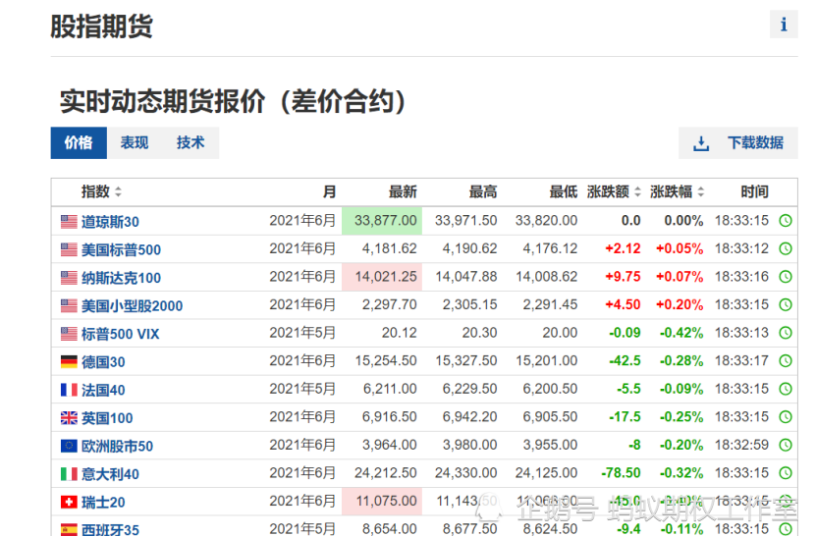The height and width of the screenshot is (537, 816).
Task: Click the 15,327.50 high value
Action: coord(466,361)
